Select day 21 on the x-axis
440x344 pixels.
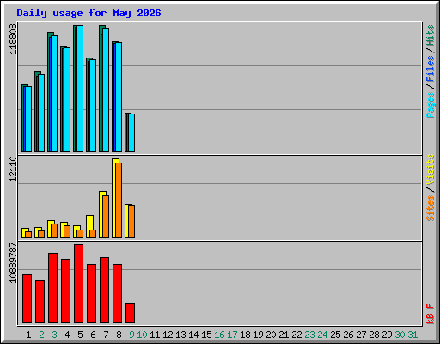(284, 335)
